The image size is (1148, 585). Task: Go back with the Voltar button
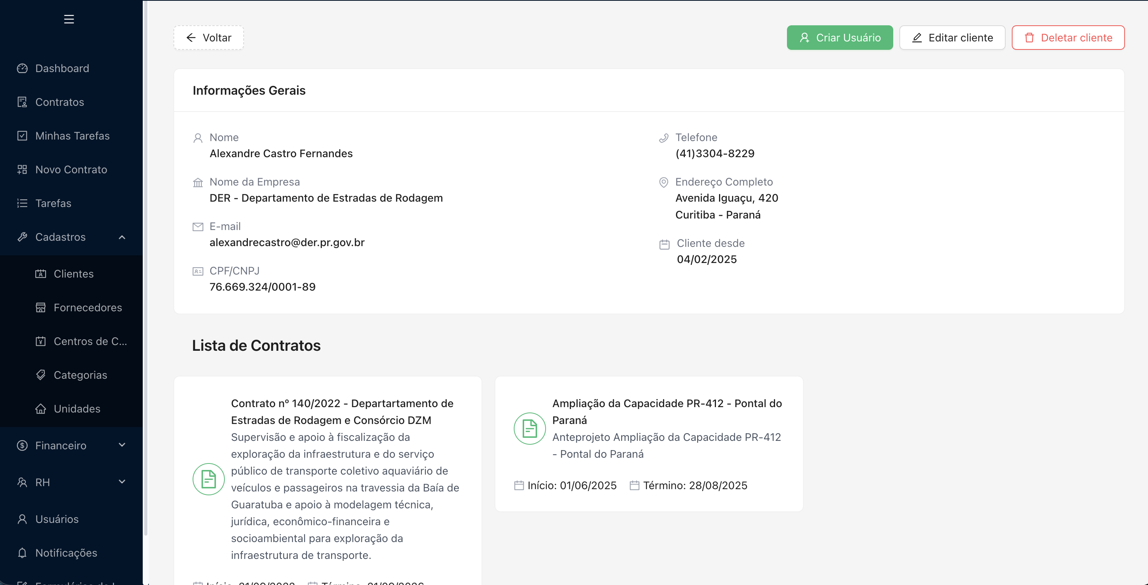[209, 38]
